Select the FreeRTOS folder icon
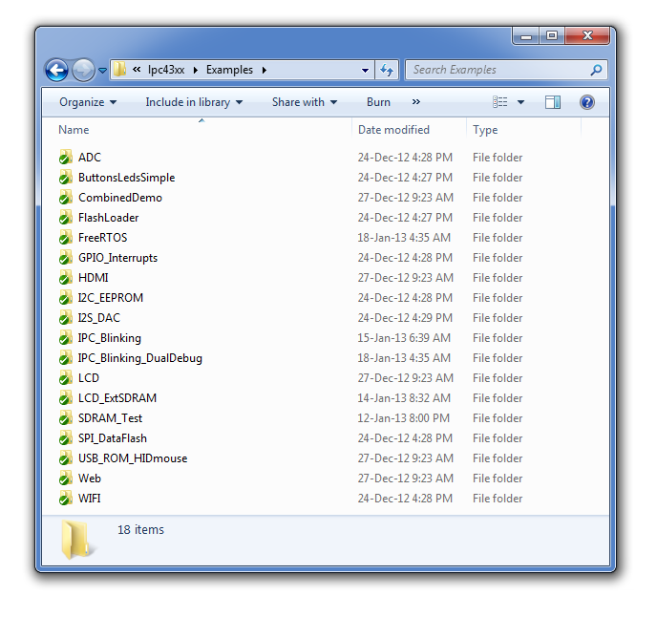Screen dimensions: 657x617 [x=65, y=238]
